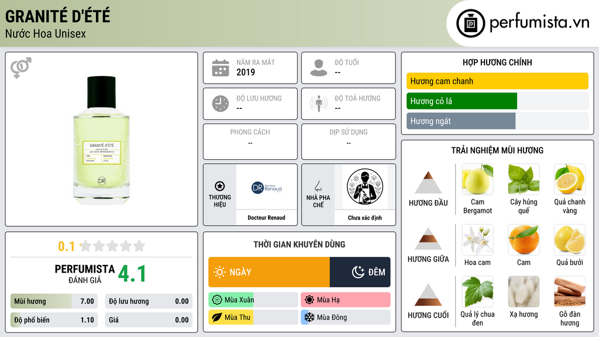Click the sillage person icon beside Độ toả hương

[319, 104]
